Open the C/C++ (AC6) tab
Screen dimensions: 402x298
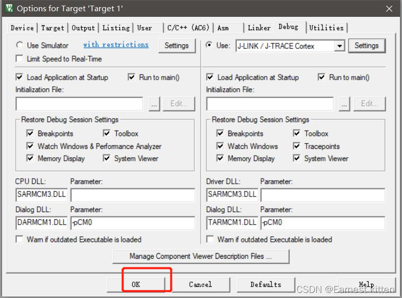point(188,28)
